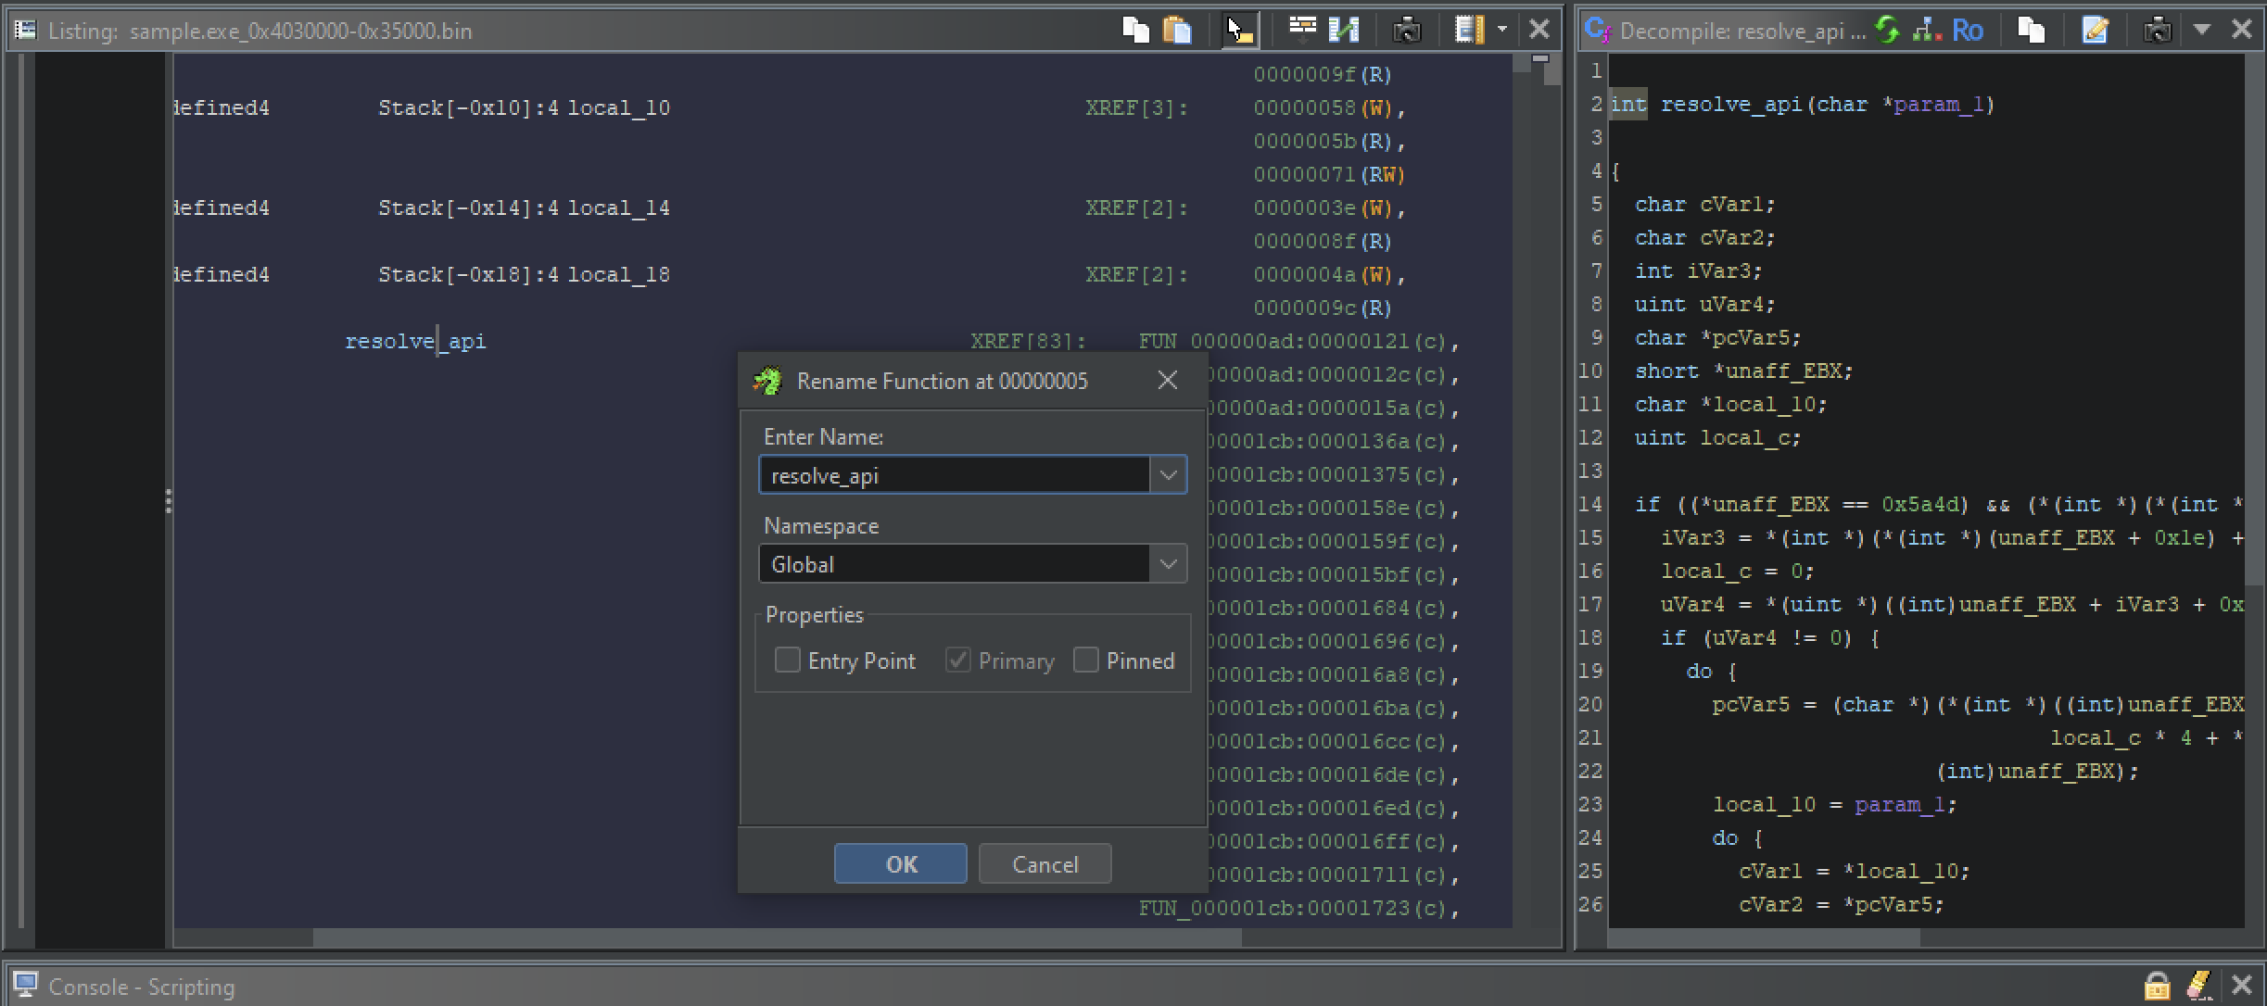The height and width of the screenshot is (1006, 2267).
Task: Click the Console monitor icon
Action: click(x=25, y=985)
